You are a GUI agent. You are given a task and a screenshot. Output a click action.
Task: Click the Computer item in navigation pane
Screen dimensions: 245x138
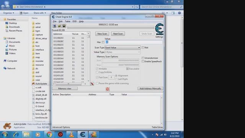coord(12,61)
